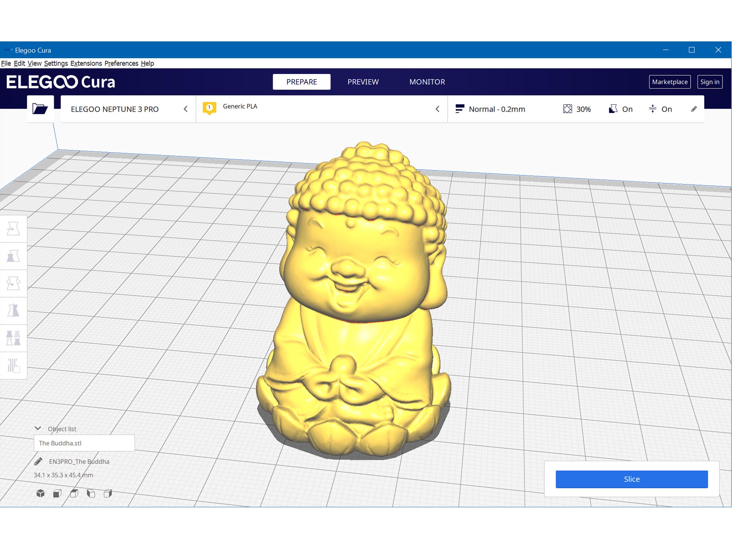Viewport: 732px width, 549px height.
Task: Click the job name edit pencil icon
Action: click(38, 462)
